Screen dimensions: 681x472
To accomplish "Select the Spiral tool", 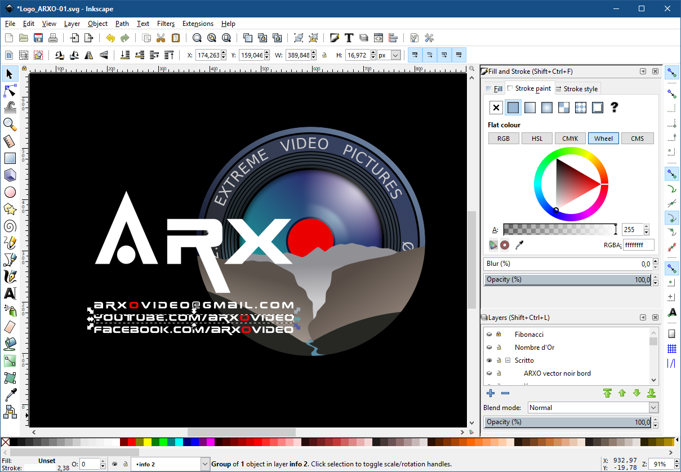I will 10,226.
